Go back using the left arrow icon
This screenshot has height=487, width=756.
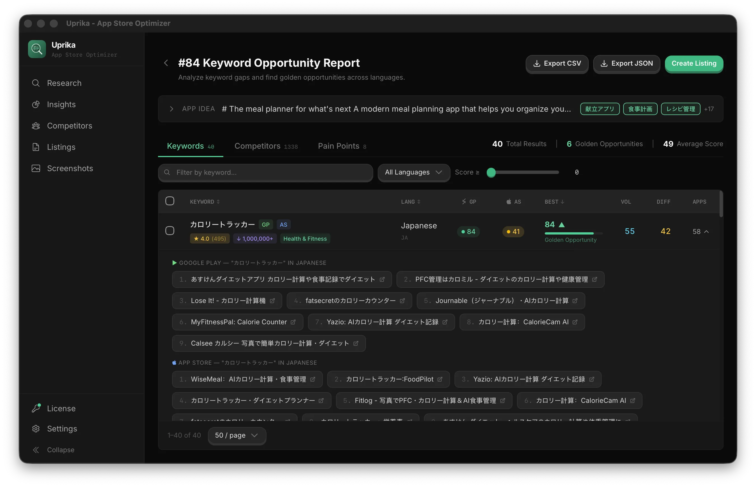tap(166, 63)
